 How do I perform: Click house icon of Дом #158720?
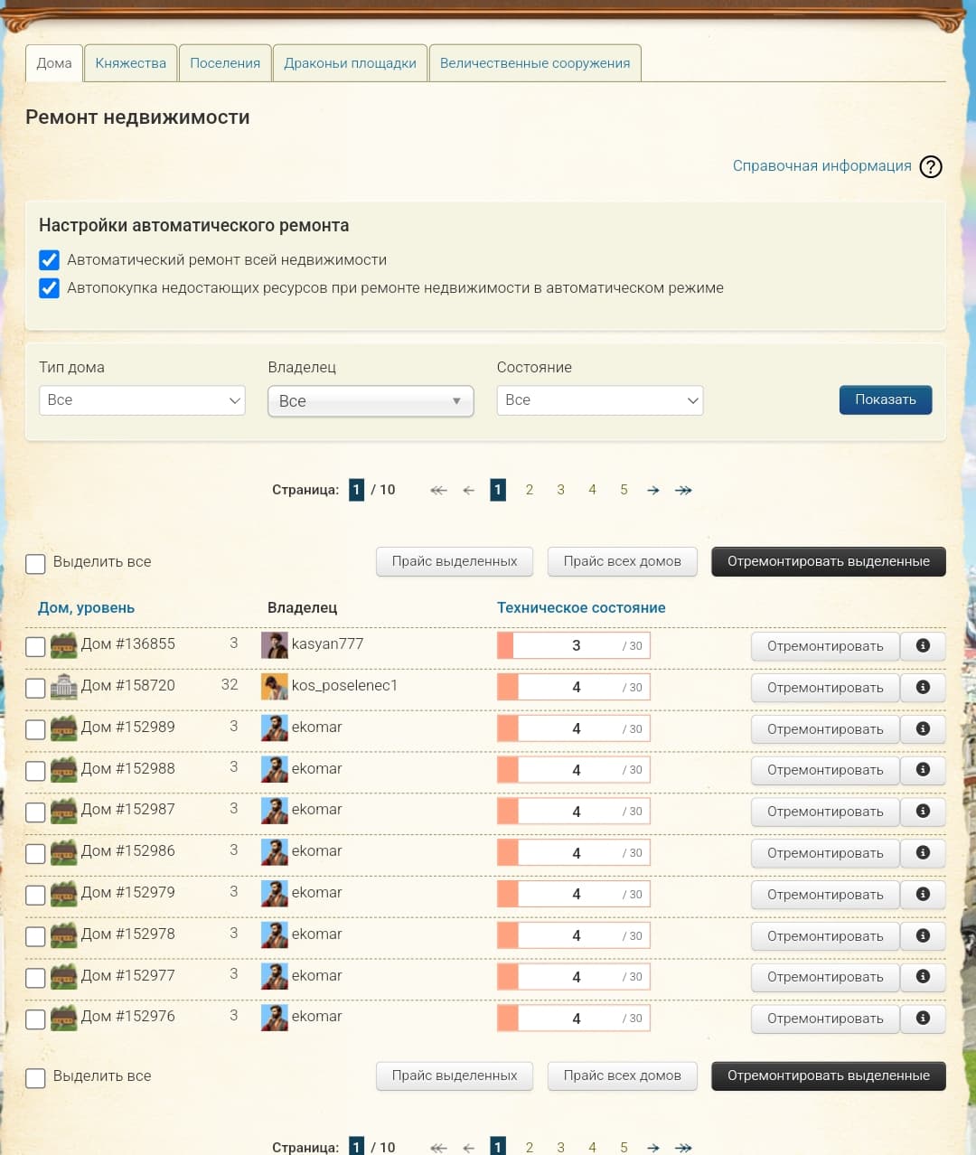point(63,686)
